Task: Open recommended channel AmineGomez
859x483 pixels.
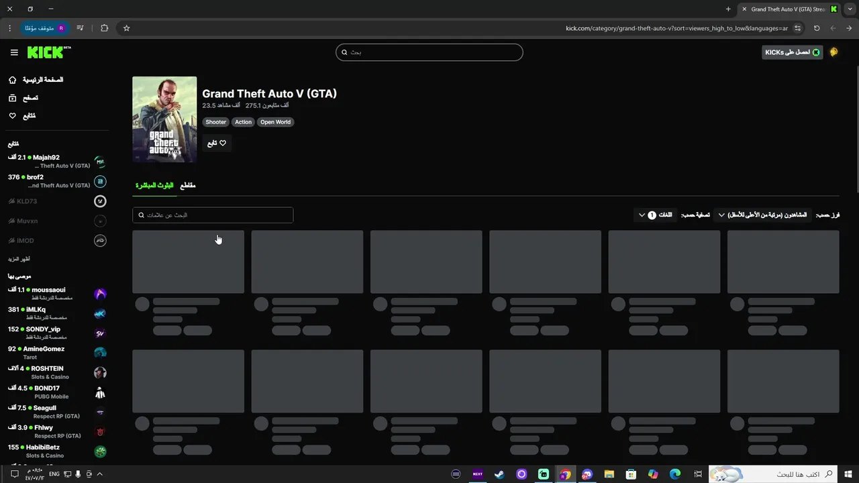Action: 57,353
